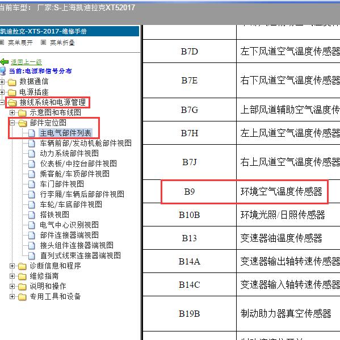Screen dimensions: 340x340
Task: Click the 当前:电源和信号分布 label
Action: (40, 71)
